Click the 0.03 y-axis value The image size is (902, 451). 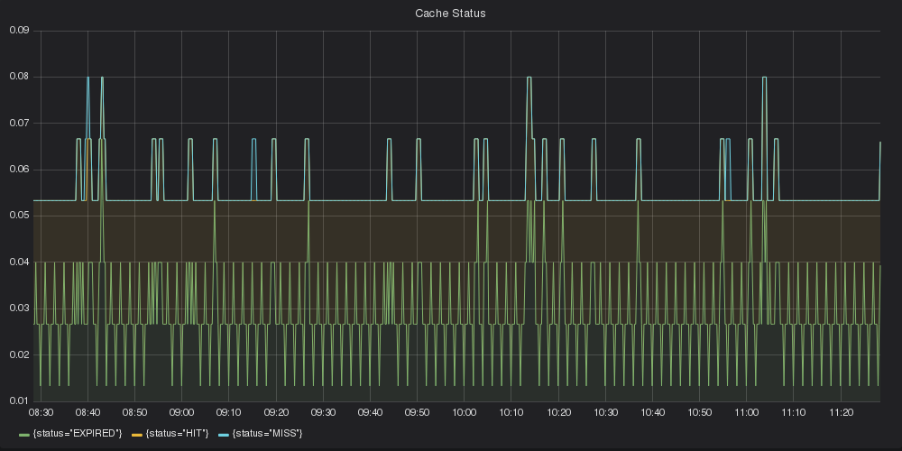(x=19, y=308)
